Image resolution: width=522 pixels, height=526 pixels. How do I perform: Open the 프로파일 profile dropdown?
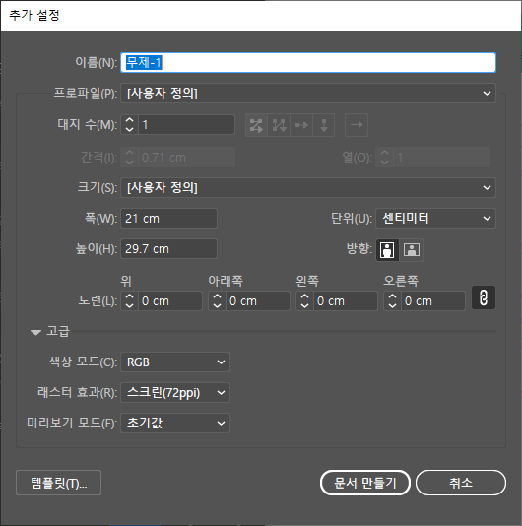(x=308, y=93)
